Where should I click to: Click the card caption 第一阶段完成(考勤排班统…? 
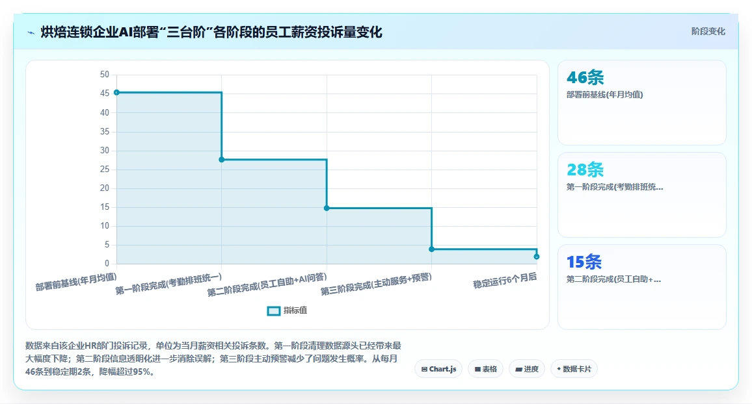(x=615, y=187)
